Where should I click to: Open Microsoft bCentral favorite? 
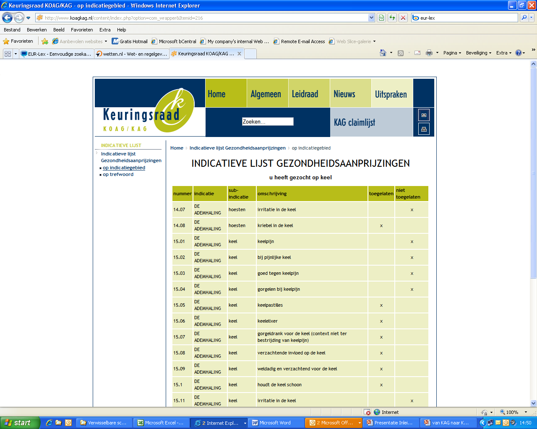[x=174, y=41]
